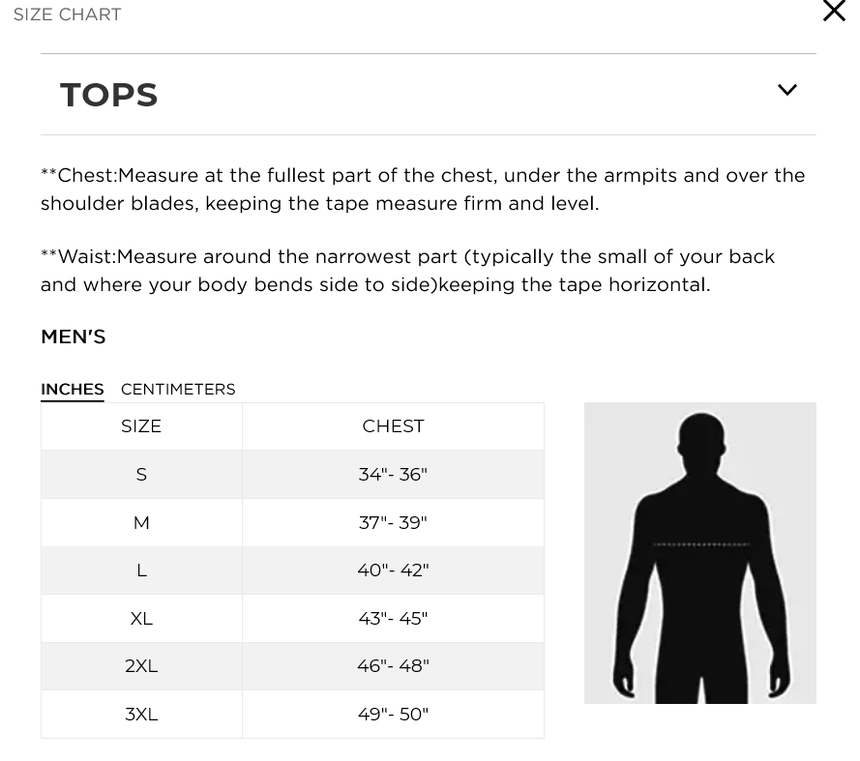Click the CHEST column header
This screenshot has width=860, height=761.
tap(394, 426)
